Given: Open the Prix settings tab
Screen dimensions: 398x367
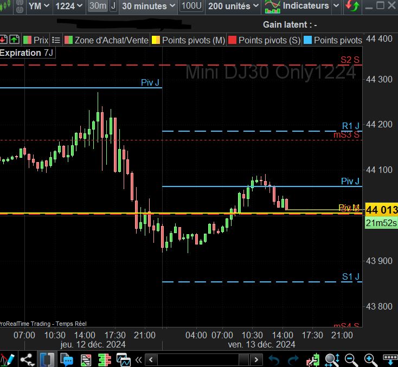Looking at the screenshot, I should 36,40.
